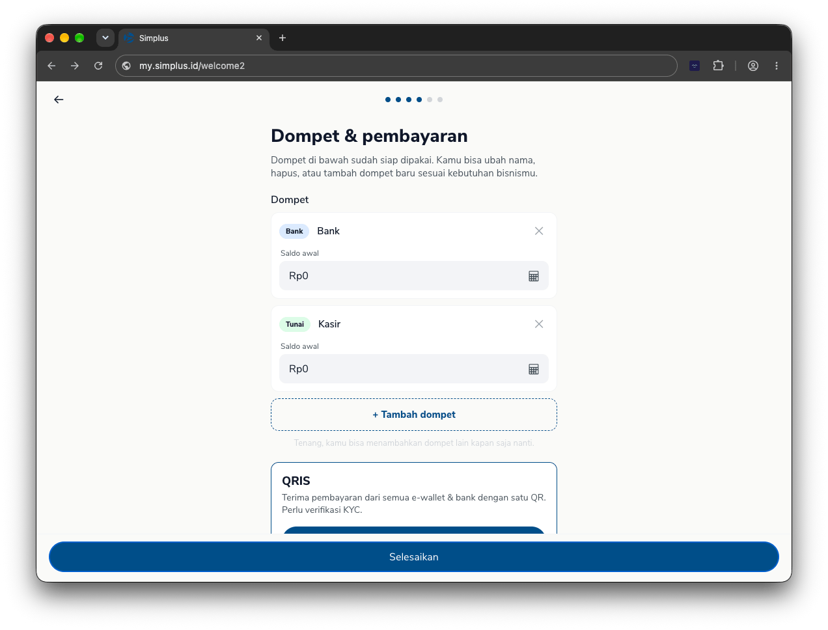Select the Simplus browser tab
This screenshot has height=630, width=828.
[x=195, y=38]
